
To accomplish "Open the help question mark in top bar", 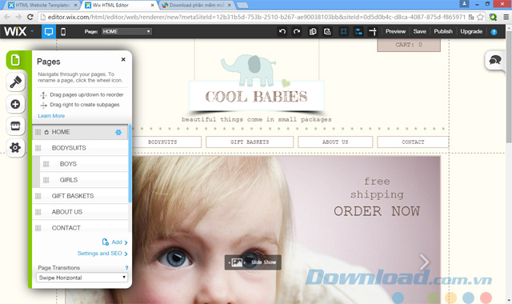I will tap(494, 32).
